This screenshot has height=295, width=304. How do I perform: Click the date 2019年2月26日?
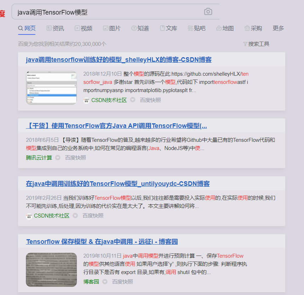[x=44, y=198]
